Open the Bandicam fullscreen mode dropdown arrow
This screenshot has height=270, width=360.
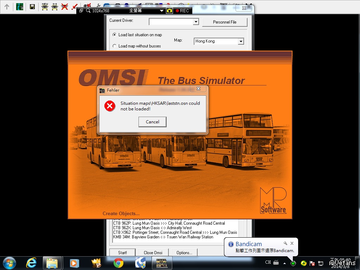click(162, 11)
